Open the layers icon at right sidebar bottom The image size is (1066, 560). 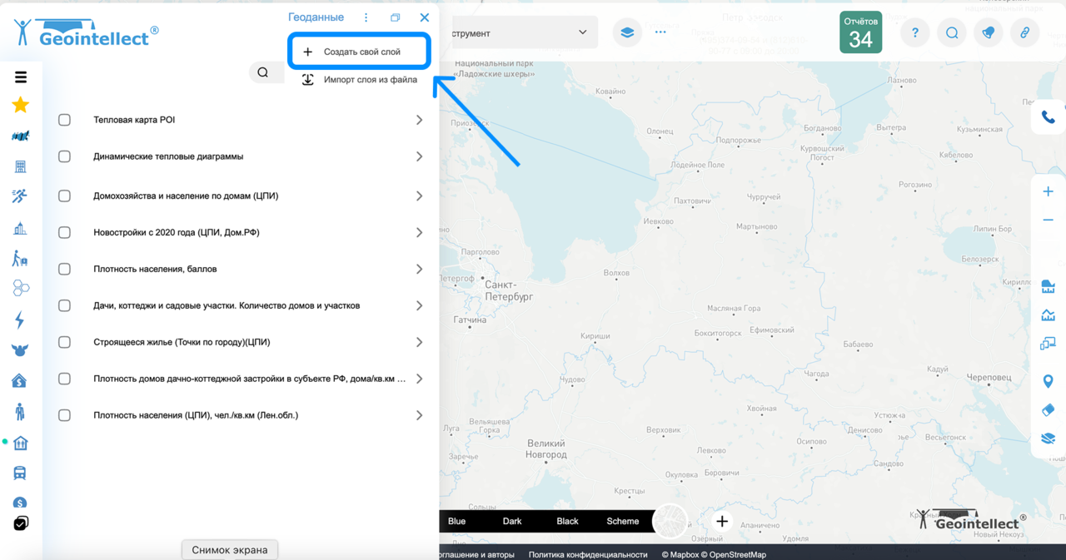(1048, 438)
